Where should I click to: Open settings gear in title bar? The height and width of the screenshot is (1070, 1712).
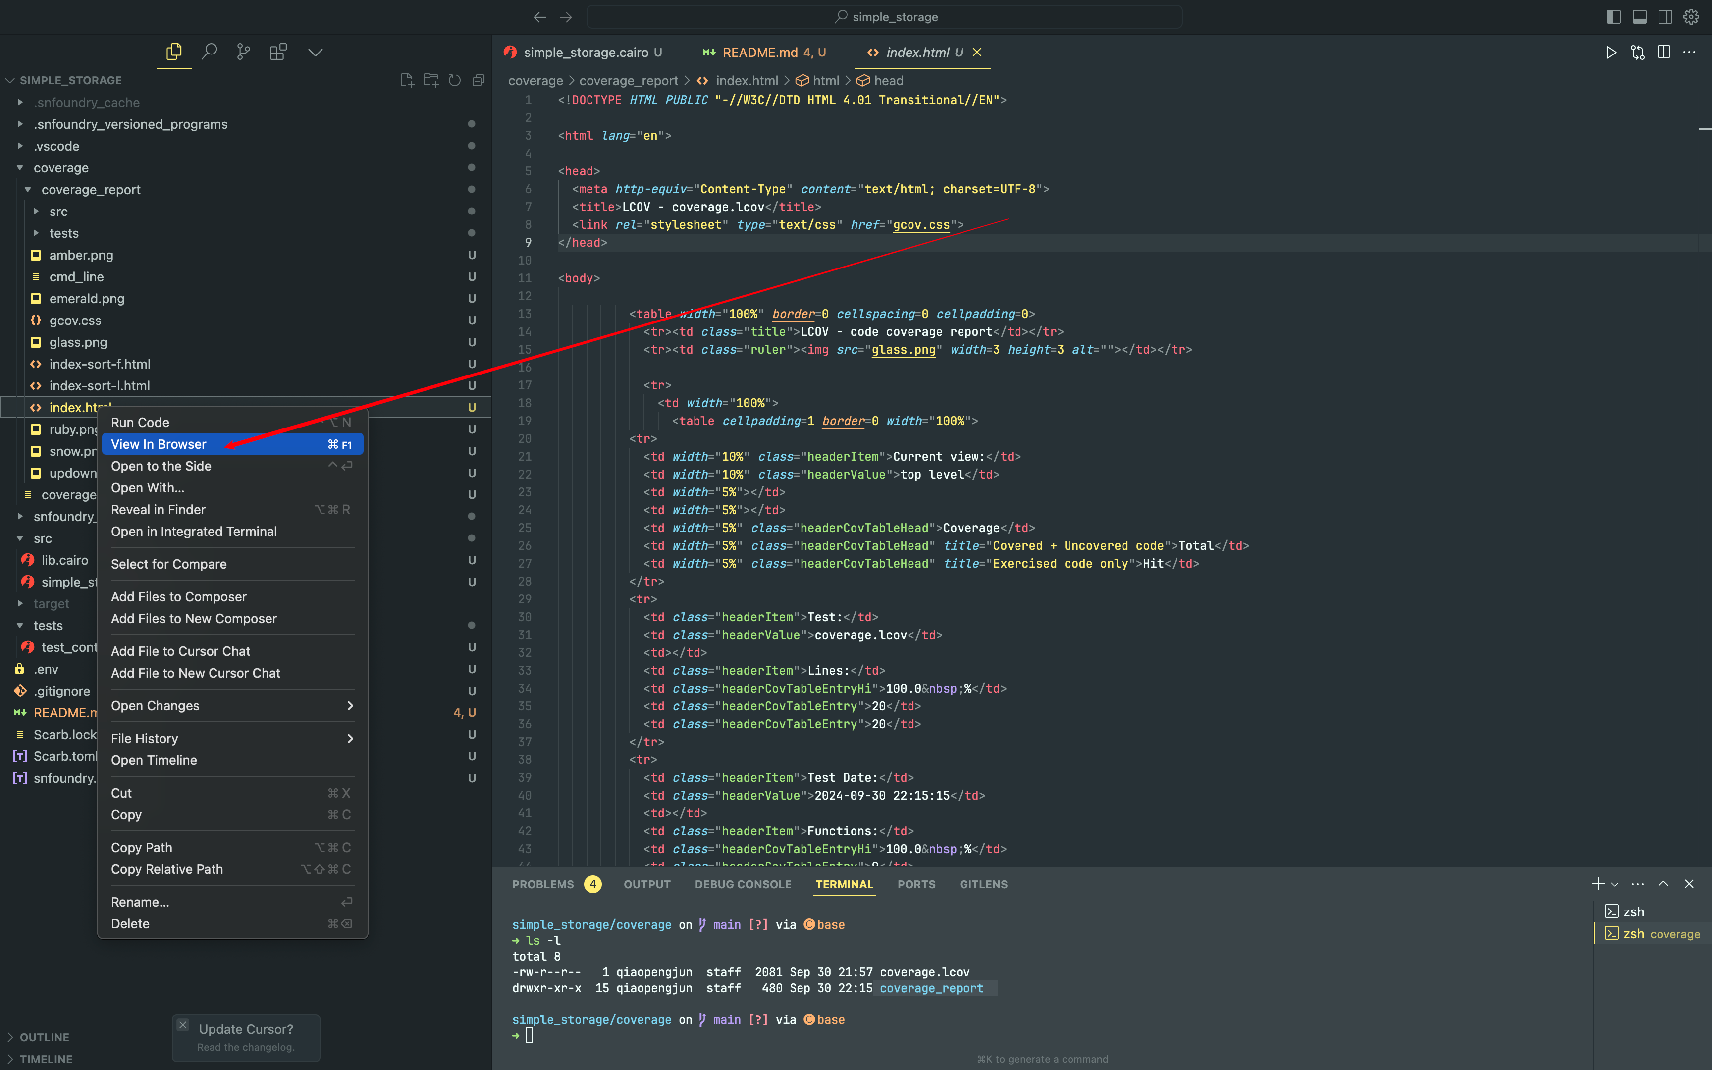[x=1691, y=17]
